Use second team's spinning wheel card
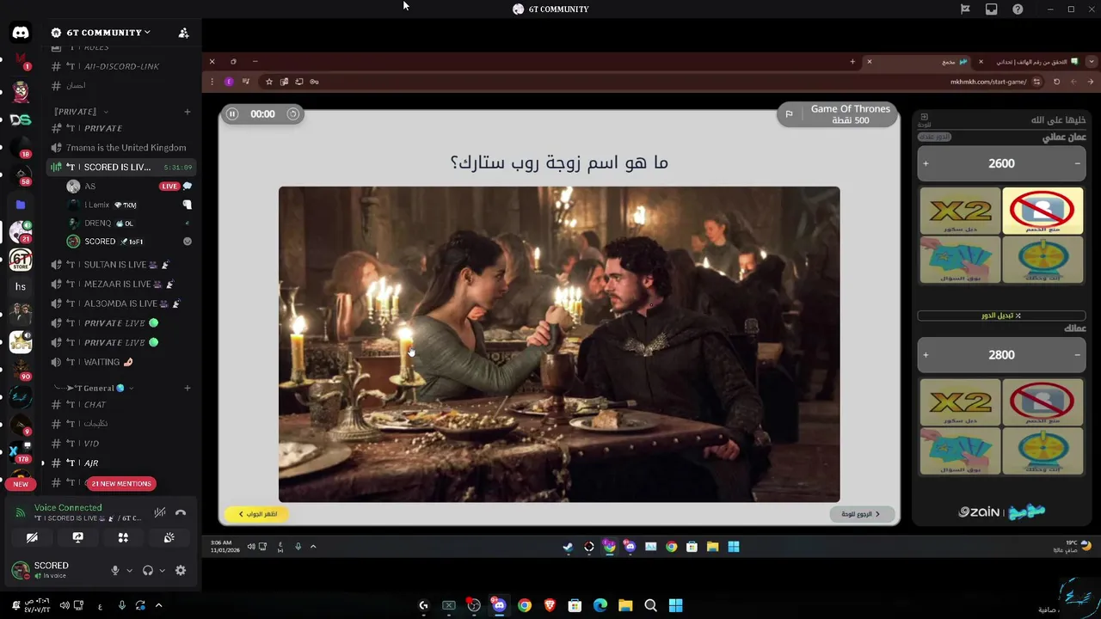The height and width of the screenshot is (619, 1101). (x=1043, y=451)
